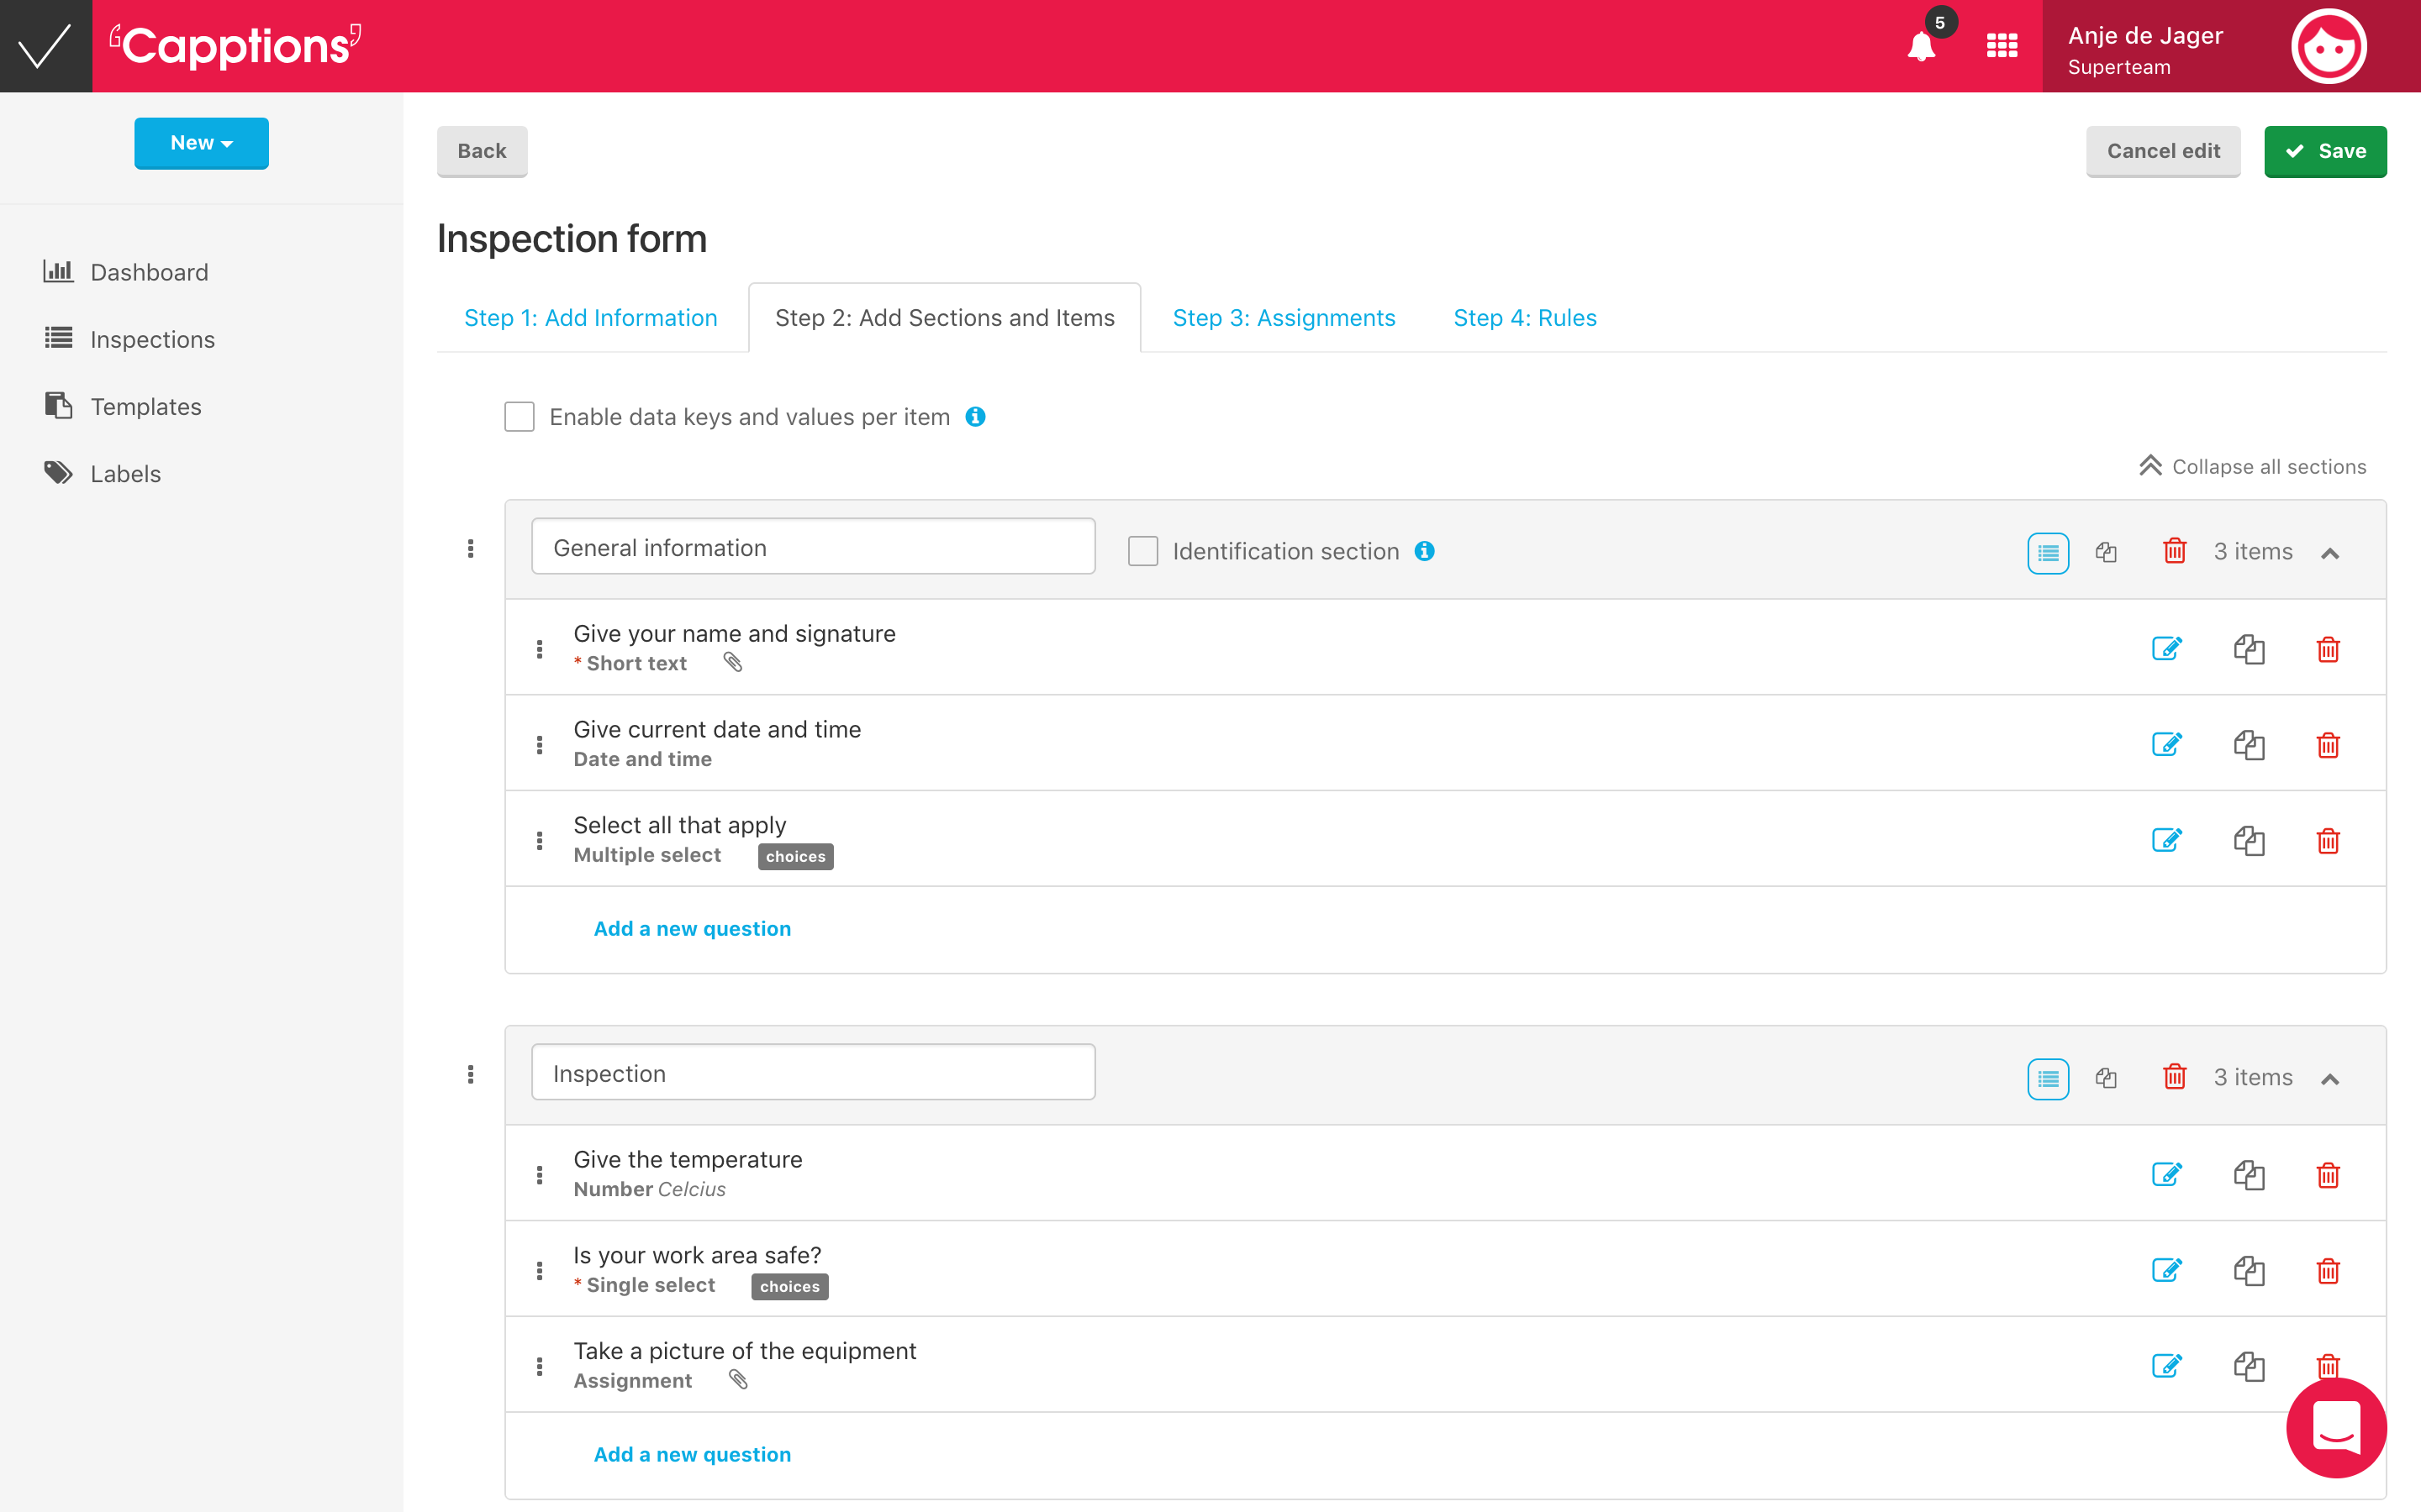Edit the 'Give your name and signature' question

click(x=2166, y=649)
